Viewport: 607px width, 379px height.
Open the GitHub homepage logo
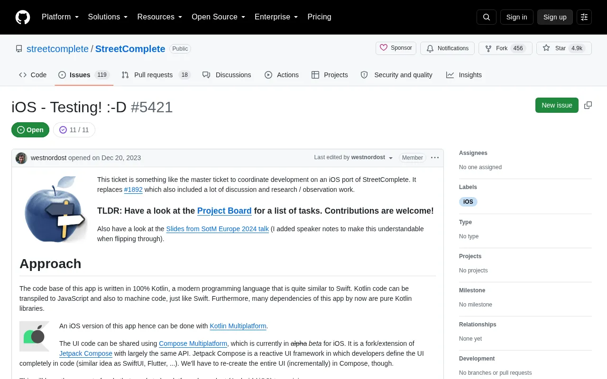tap(23, 17)
